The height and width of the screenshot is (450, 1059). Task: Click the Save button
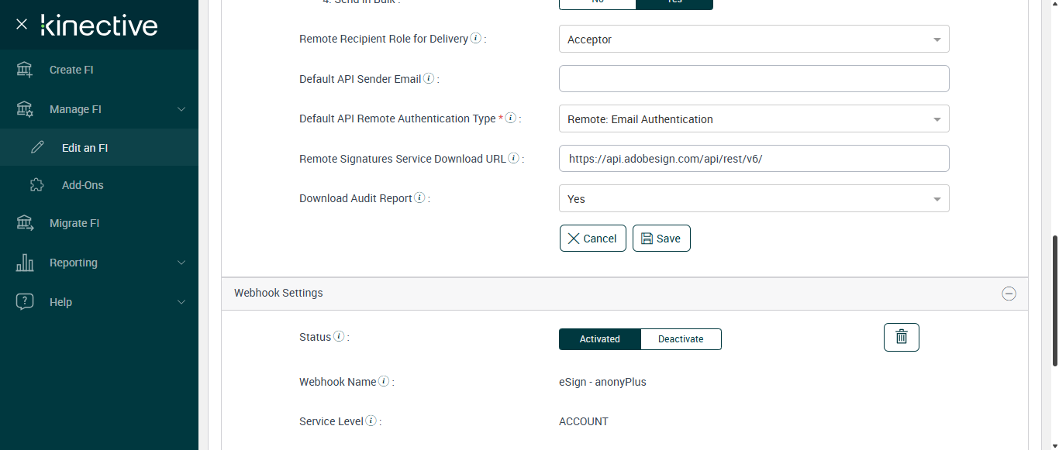click(x=661, y=239)
